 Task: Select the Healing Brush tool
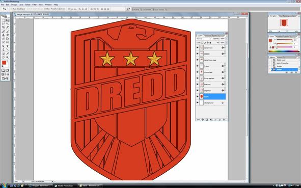click(3, 32)
